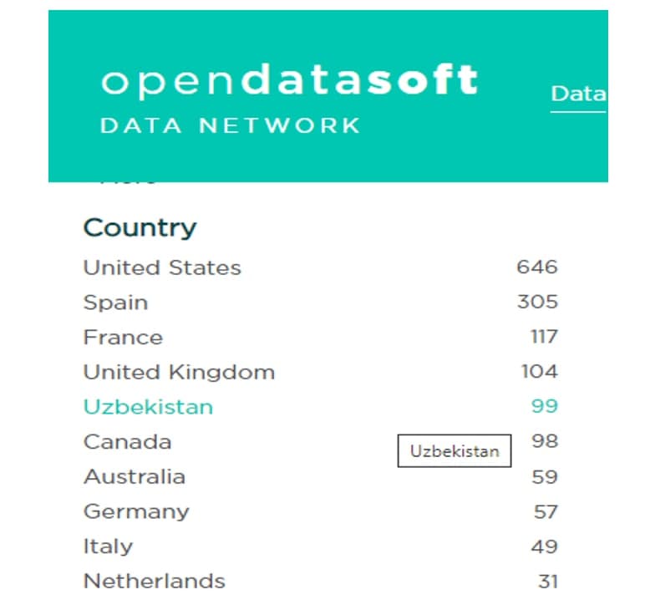The width and height of the screenshot is (650, 610).
Task: Pick Canada from the Country facet
Action: click(127, 442)
